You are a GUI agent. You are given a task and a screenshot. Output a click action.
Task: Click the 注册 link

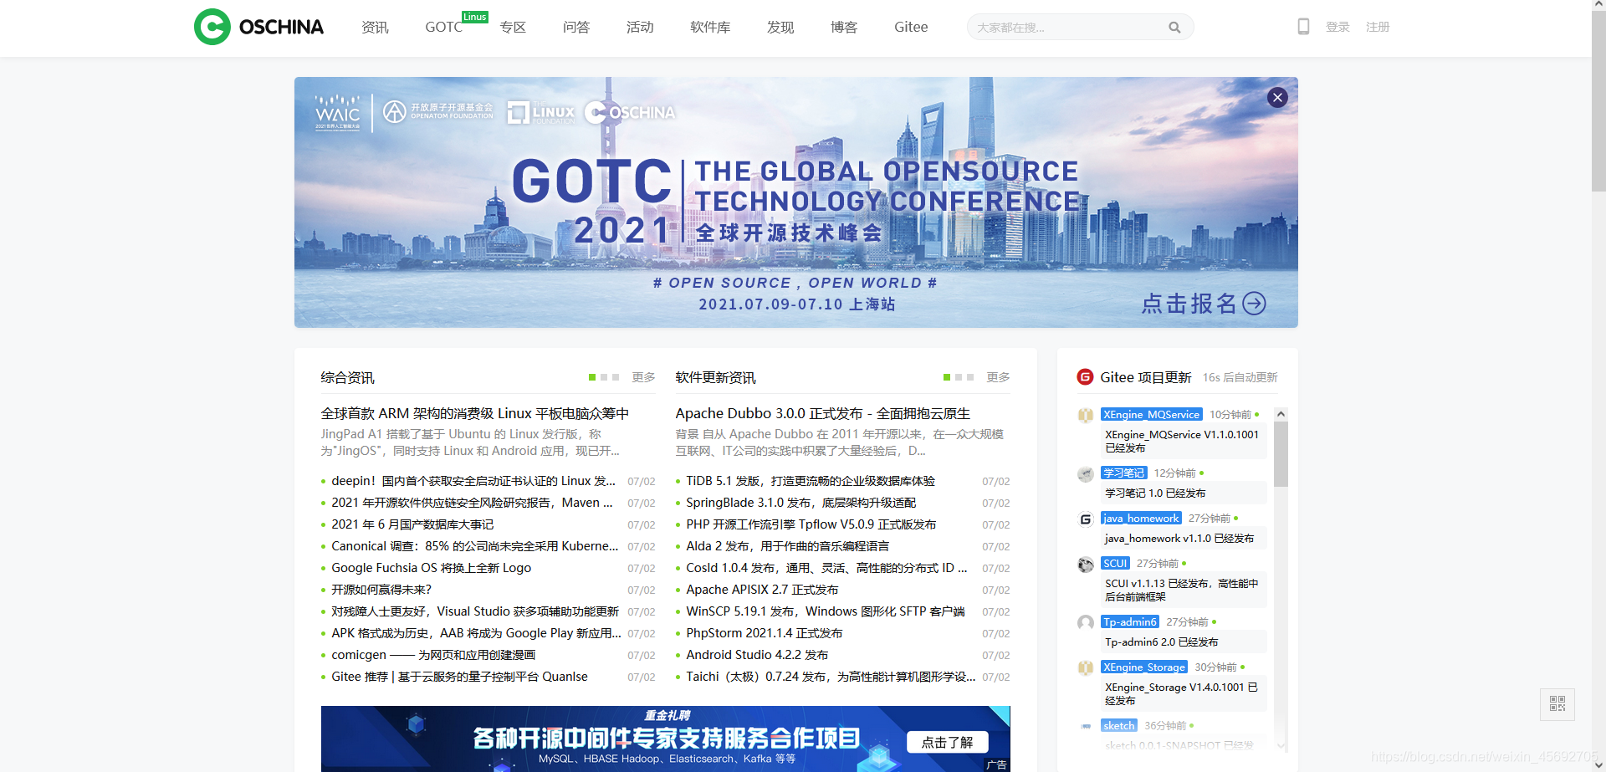[1378, 27]
